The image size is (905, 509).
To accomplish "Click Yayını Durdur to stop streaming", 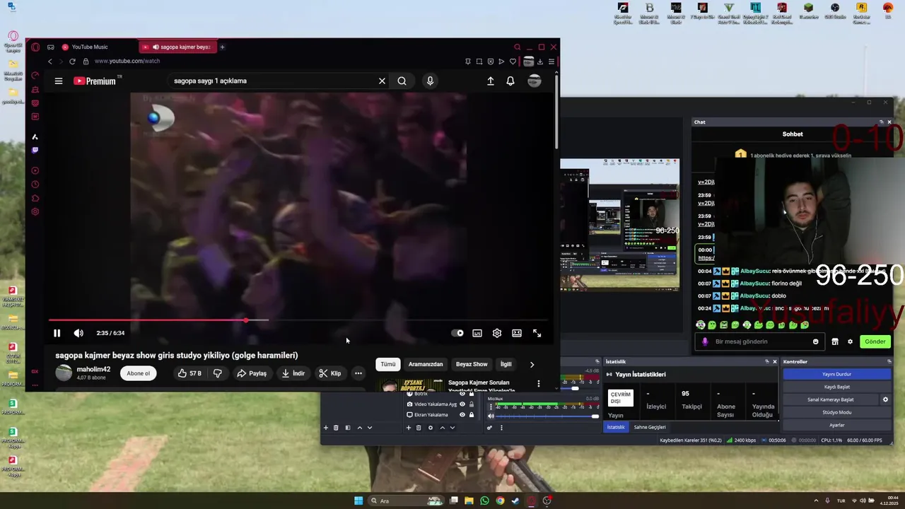I will pyautogui.click(x=837, y=374).
